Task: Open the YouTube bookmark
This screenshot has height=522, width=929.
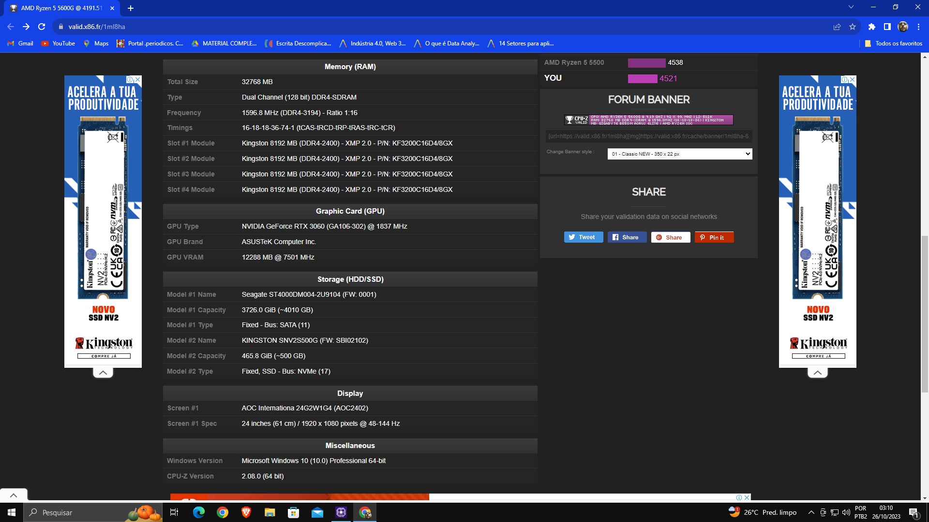Action: (58, 43)
